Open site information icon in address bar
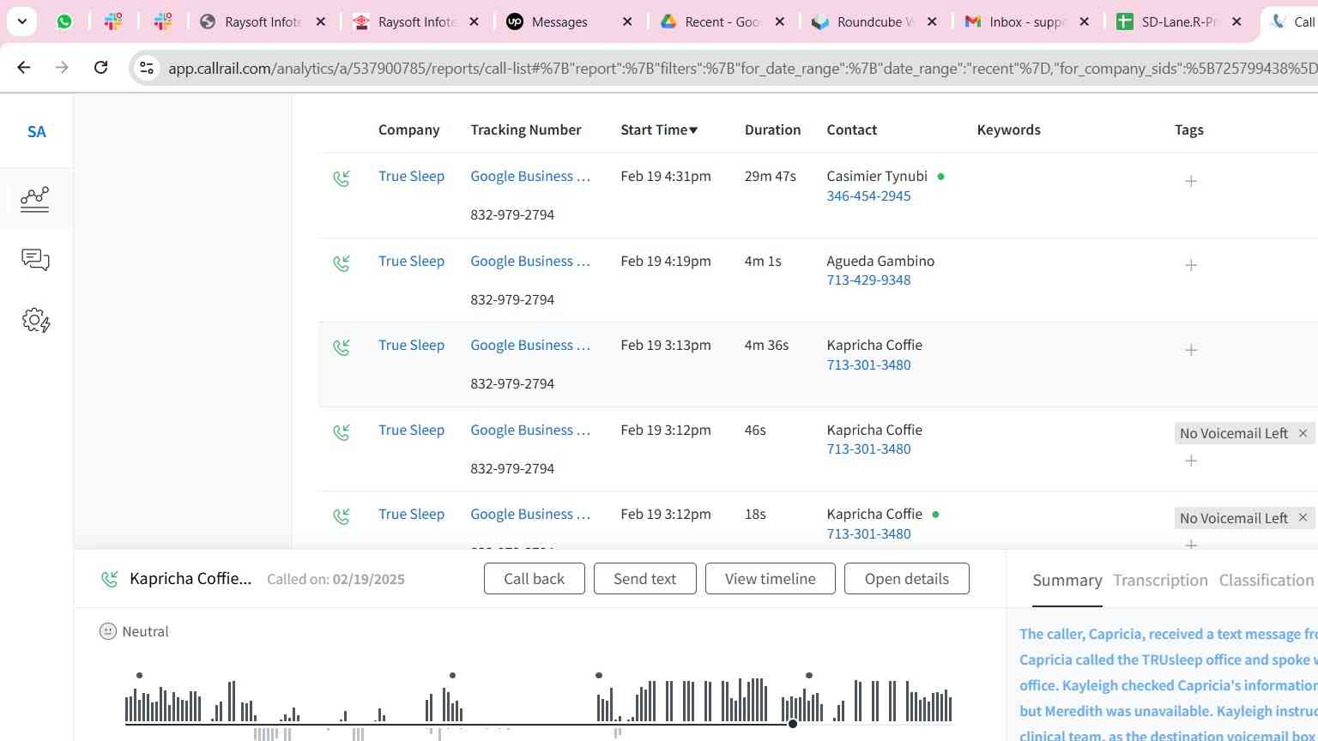Screen dimensions: 1318x741 pyautogui.click(x=147, y=68)
